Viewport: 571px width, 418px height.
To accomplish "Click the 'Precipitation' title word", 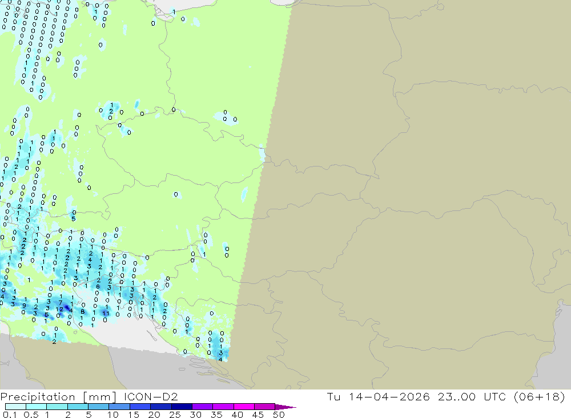I will [x=38, y=397].
